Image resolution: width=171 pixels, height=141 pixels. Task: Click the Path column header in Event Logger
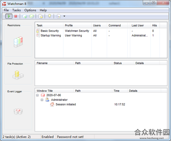tap(93, 91)
